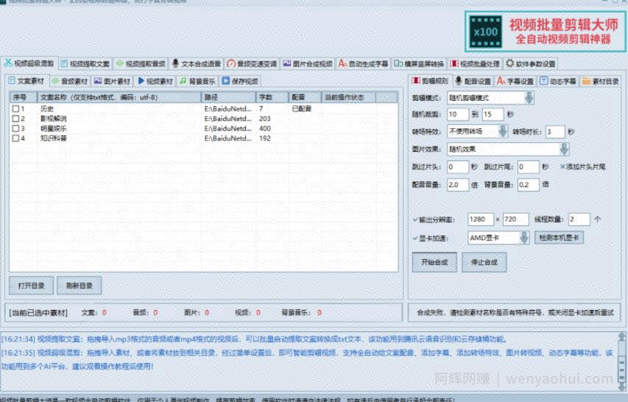Select the 文本合成语音 microphone tab
The image size is (628, 402).
[x=197, y=63]
